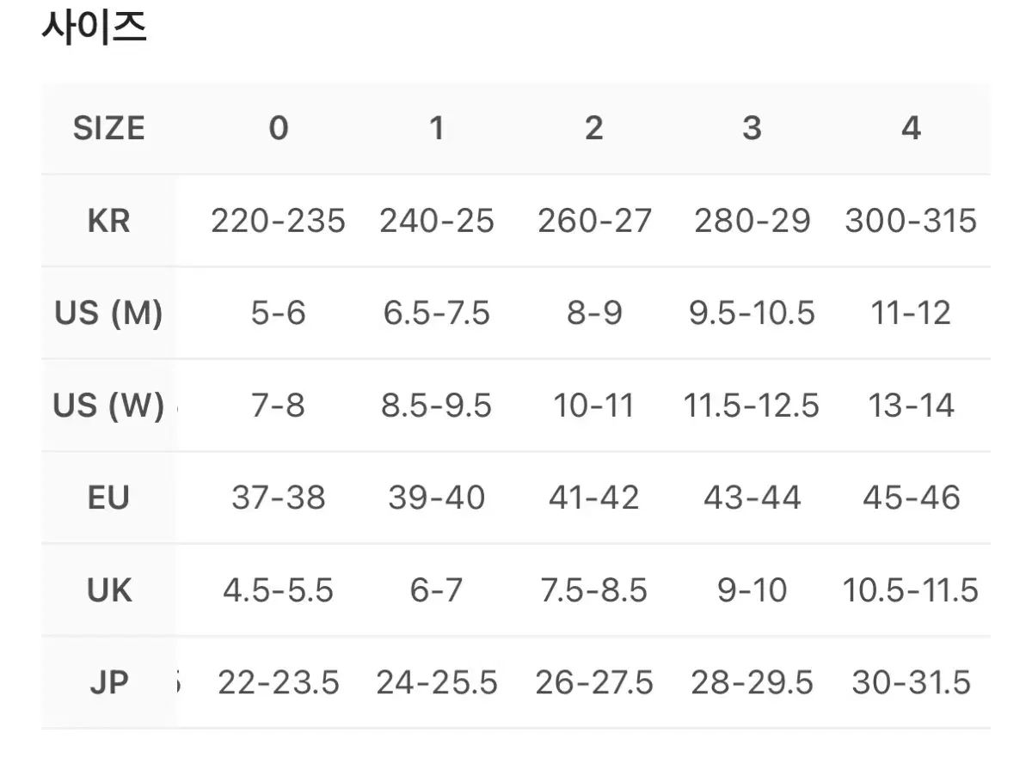Click the JP 28-29.5 cell

tap(752, 683)
